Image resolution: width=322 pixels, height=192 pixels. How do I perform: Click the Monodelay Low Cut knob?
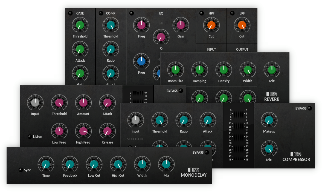[x=94, y=164]
